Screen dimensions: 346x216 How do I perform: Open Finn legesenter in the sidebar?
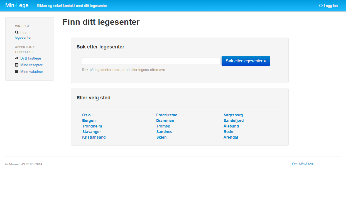coord(23,35)
